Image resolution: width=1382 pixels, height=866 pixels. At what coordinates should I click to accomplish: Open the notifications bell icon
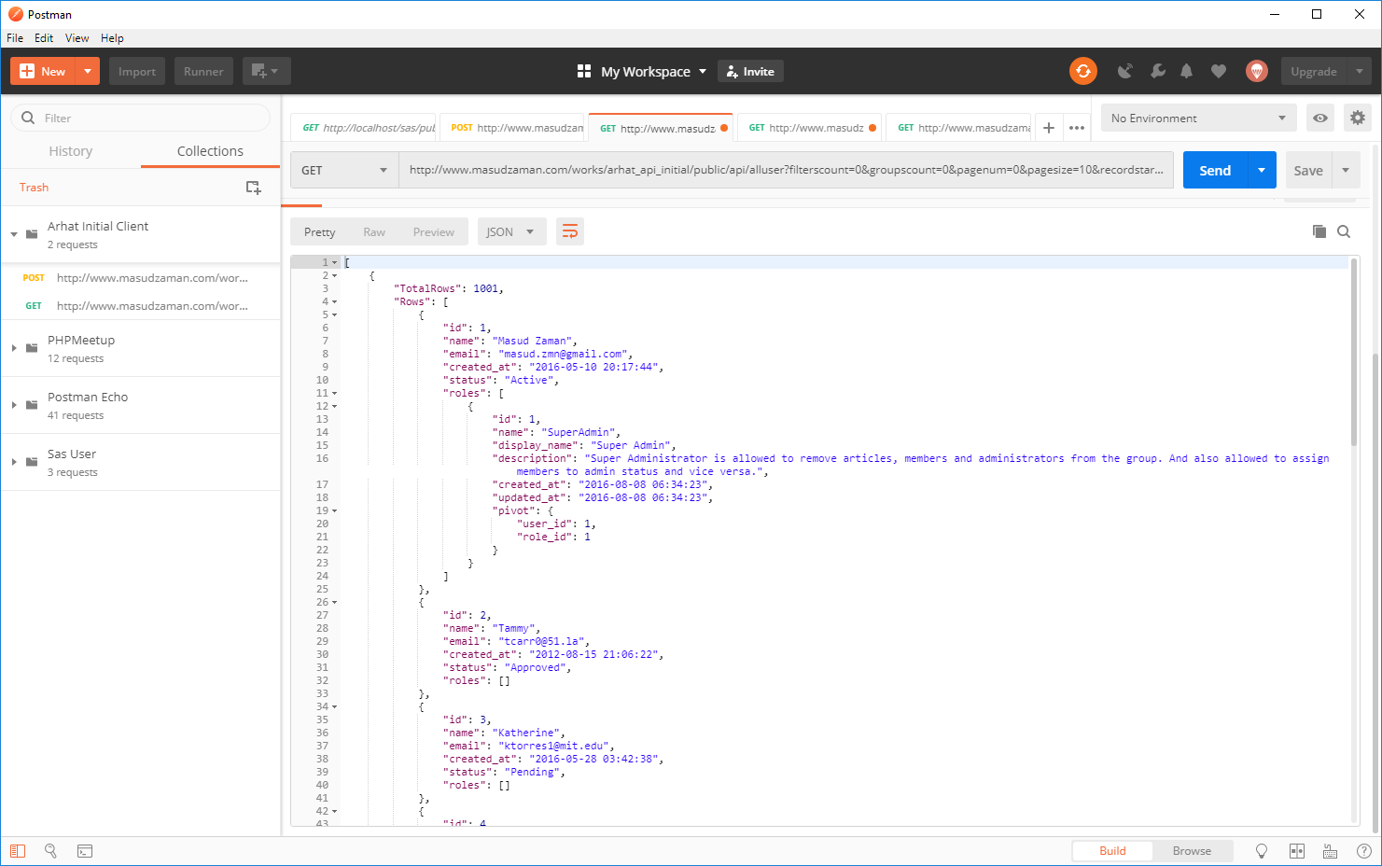tap(1186, 72)
